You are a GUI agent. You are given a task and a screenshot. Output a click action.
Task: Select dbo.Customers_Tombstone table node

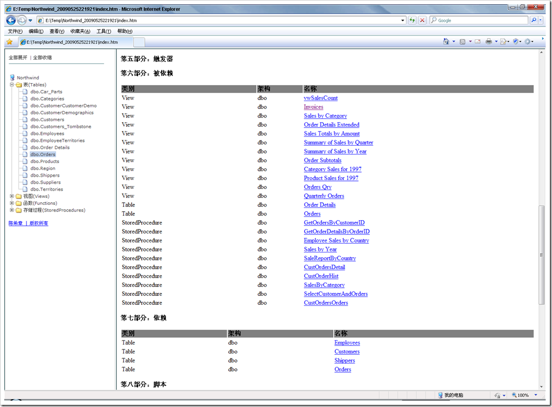pyautogui.click(x=61, y=126)
